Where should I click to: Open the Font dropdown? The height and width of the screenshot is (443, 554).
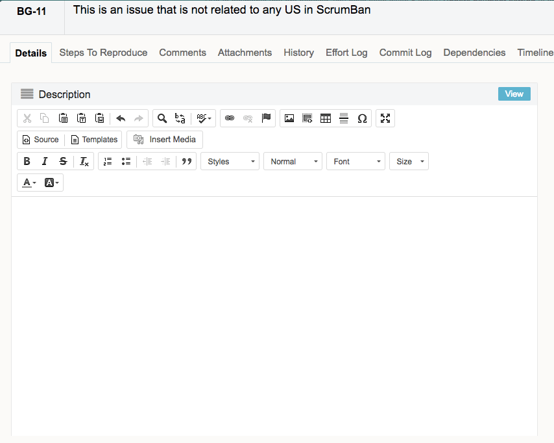(355, 161)
